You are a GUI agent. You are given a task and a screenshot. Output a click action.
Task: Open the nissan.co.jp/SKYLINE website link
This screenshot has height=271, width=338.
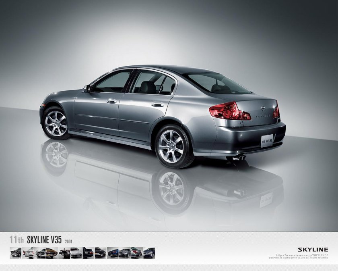pos(302,255)
